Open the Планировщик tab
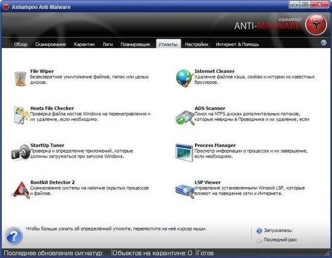Viewport: 332px width, 258px height. tap(135, 45)
